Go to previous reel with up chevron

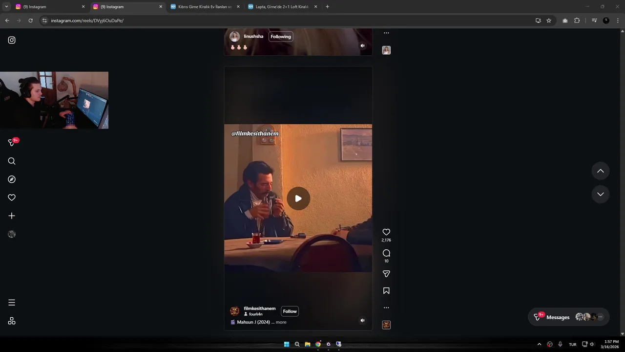point(601,171)
